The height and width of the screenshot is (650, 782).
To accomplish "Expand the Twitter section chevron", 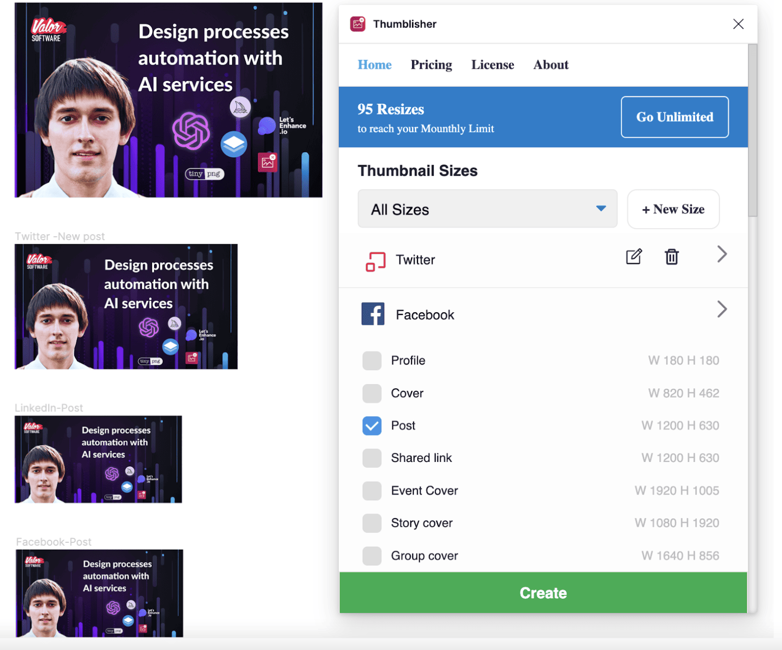I will tap(722, 254).
